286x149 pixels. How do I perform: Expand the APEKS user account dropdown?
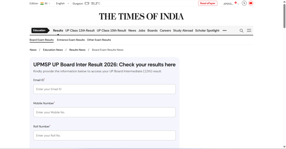point(231,4)
